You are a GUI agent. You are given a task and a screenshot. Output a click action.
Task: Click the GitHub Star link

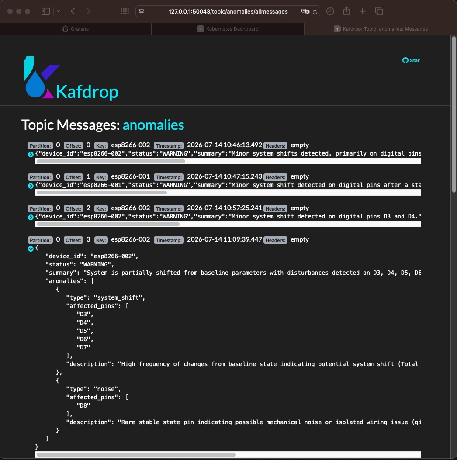click(x=411, y=60)
